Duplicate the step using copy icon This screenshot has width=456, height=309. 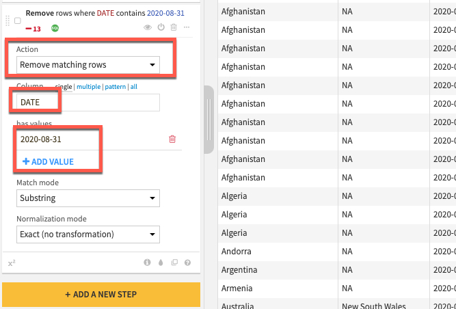(x=174, y=263)
